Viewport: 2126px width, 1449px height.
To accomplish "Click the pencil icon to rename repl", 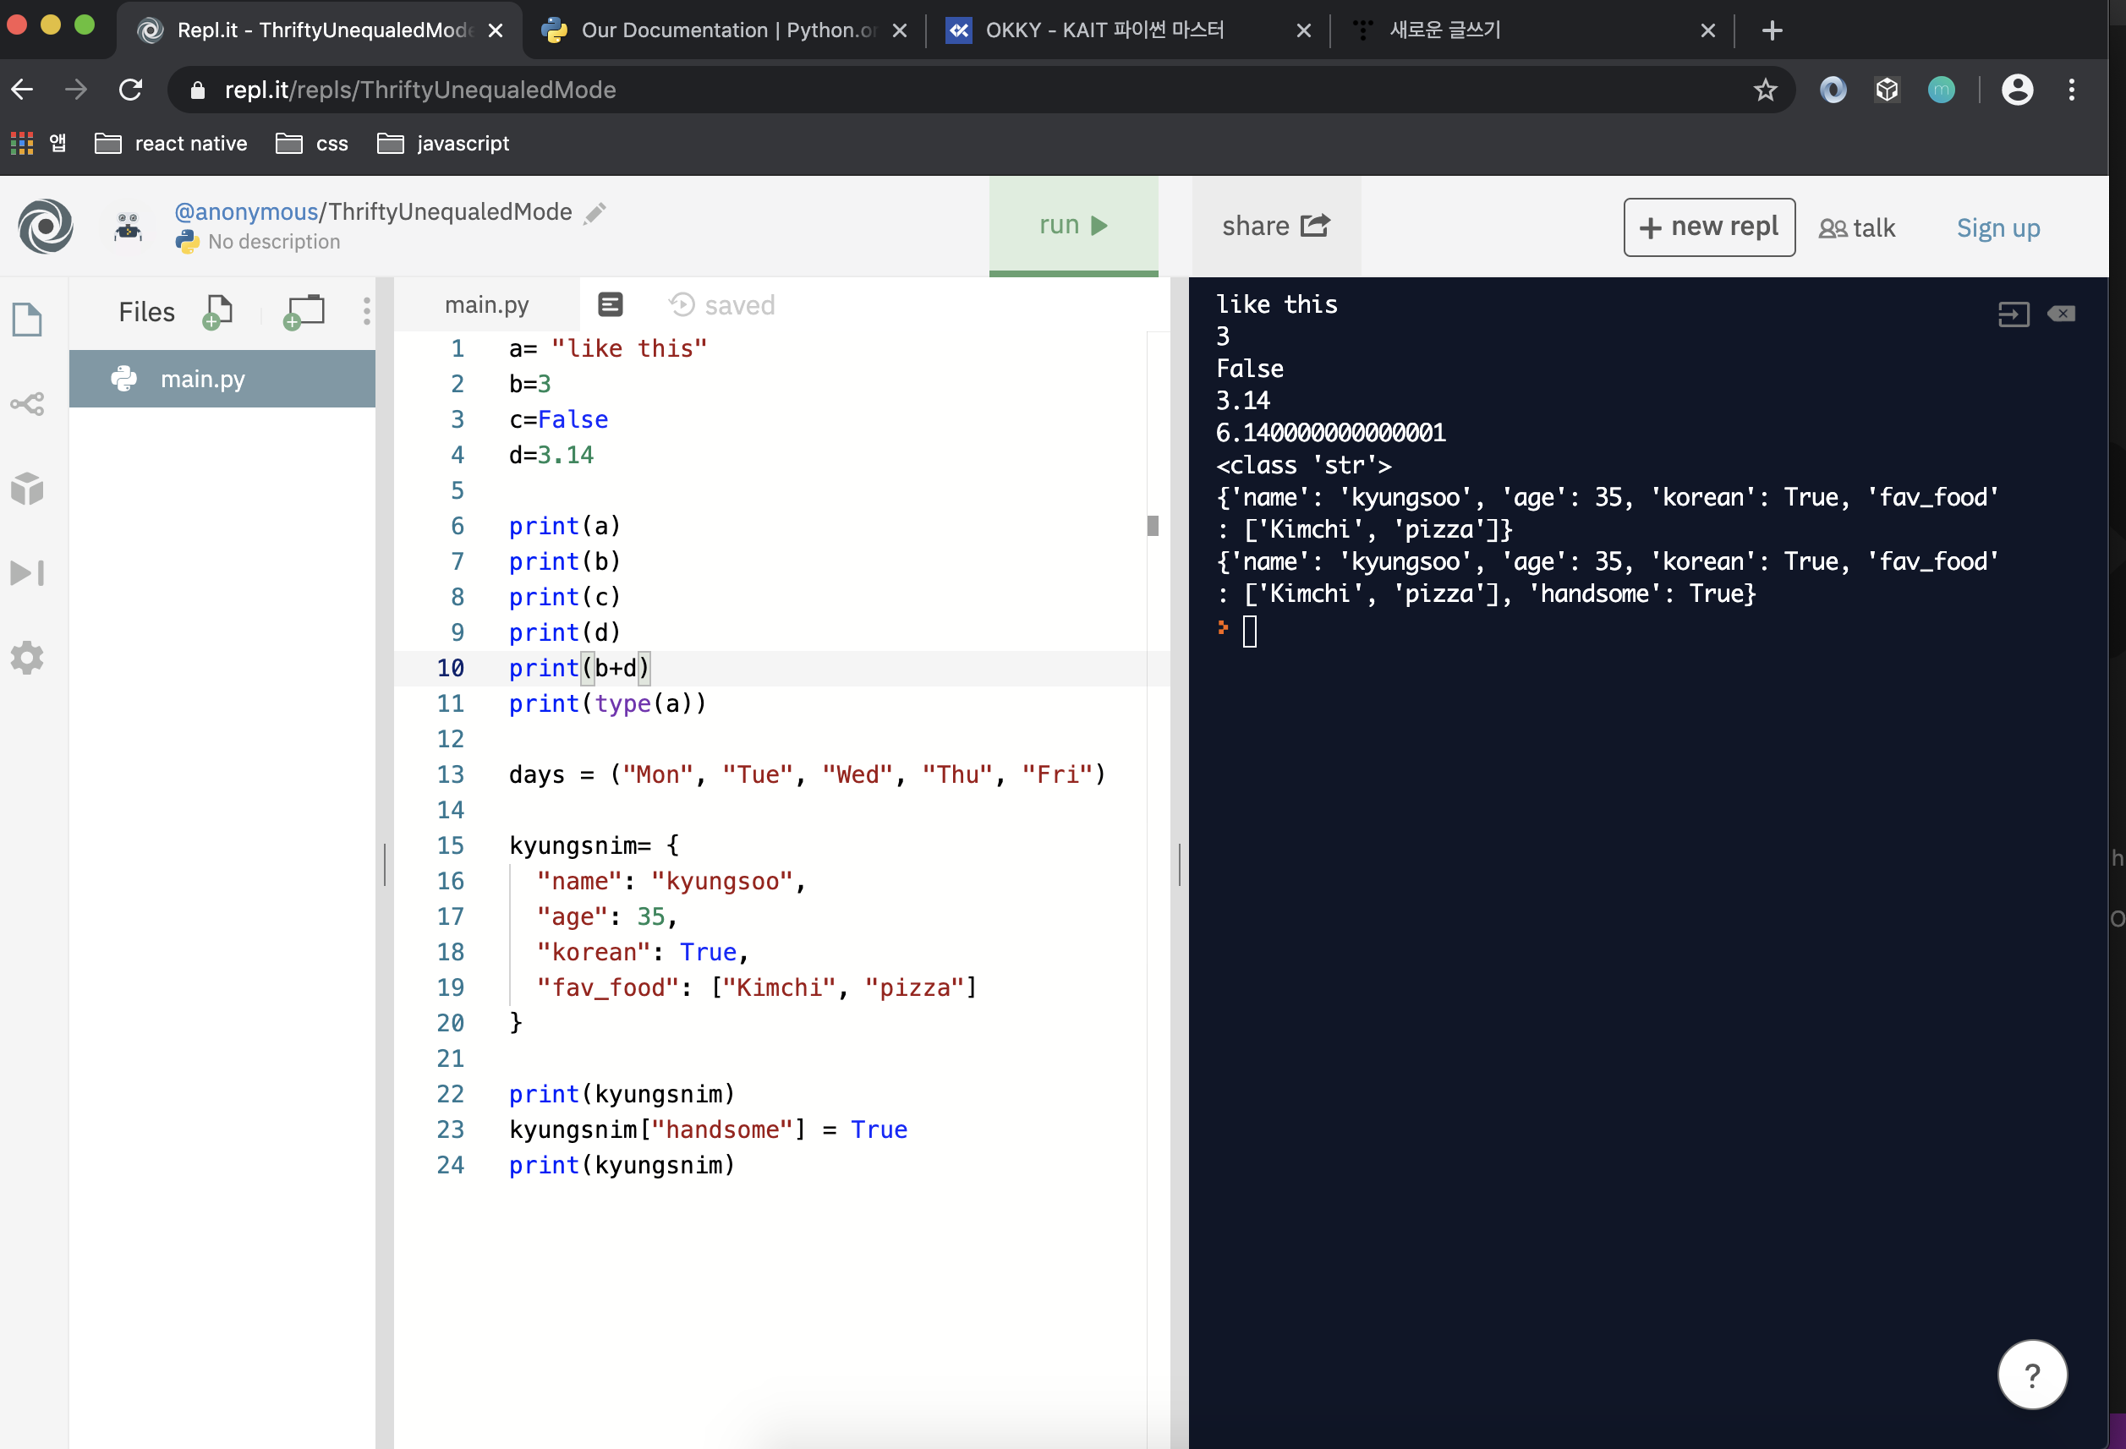I will click(595, 213).
